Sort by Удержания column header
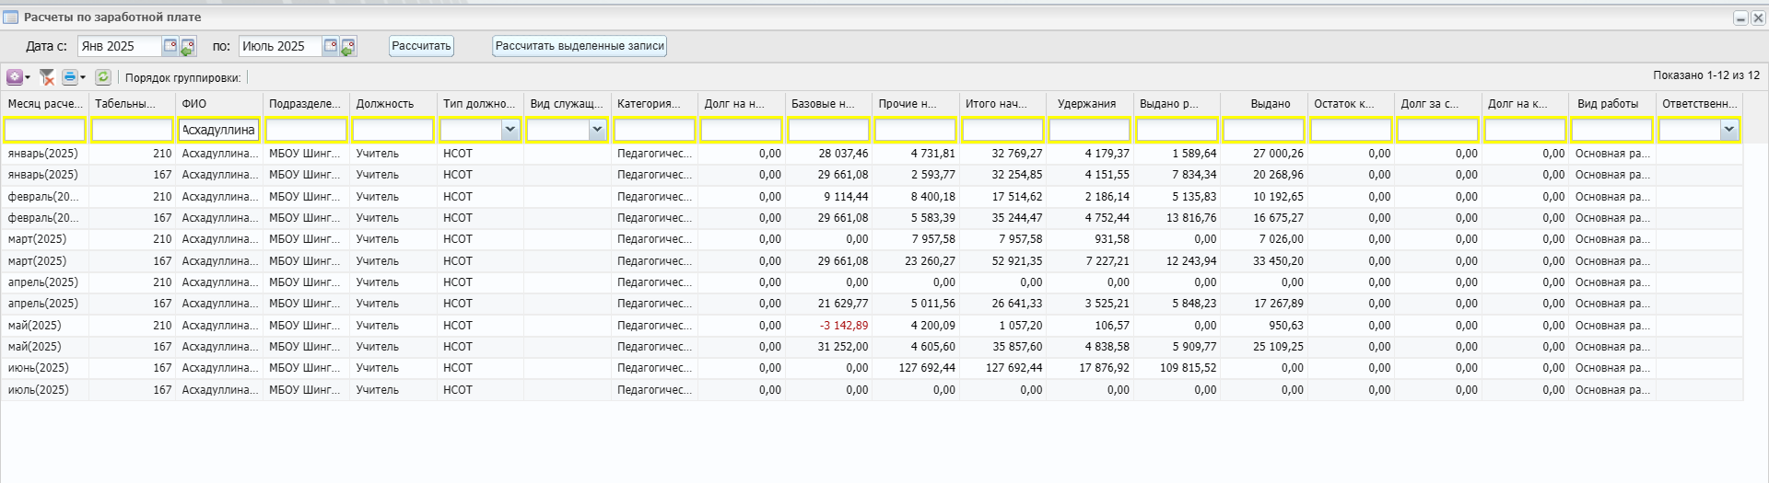Viewport: 1769px width, 483px height. pos(1090,104)
